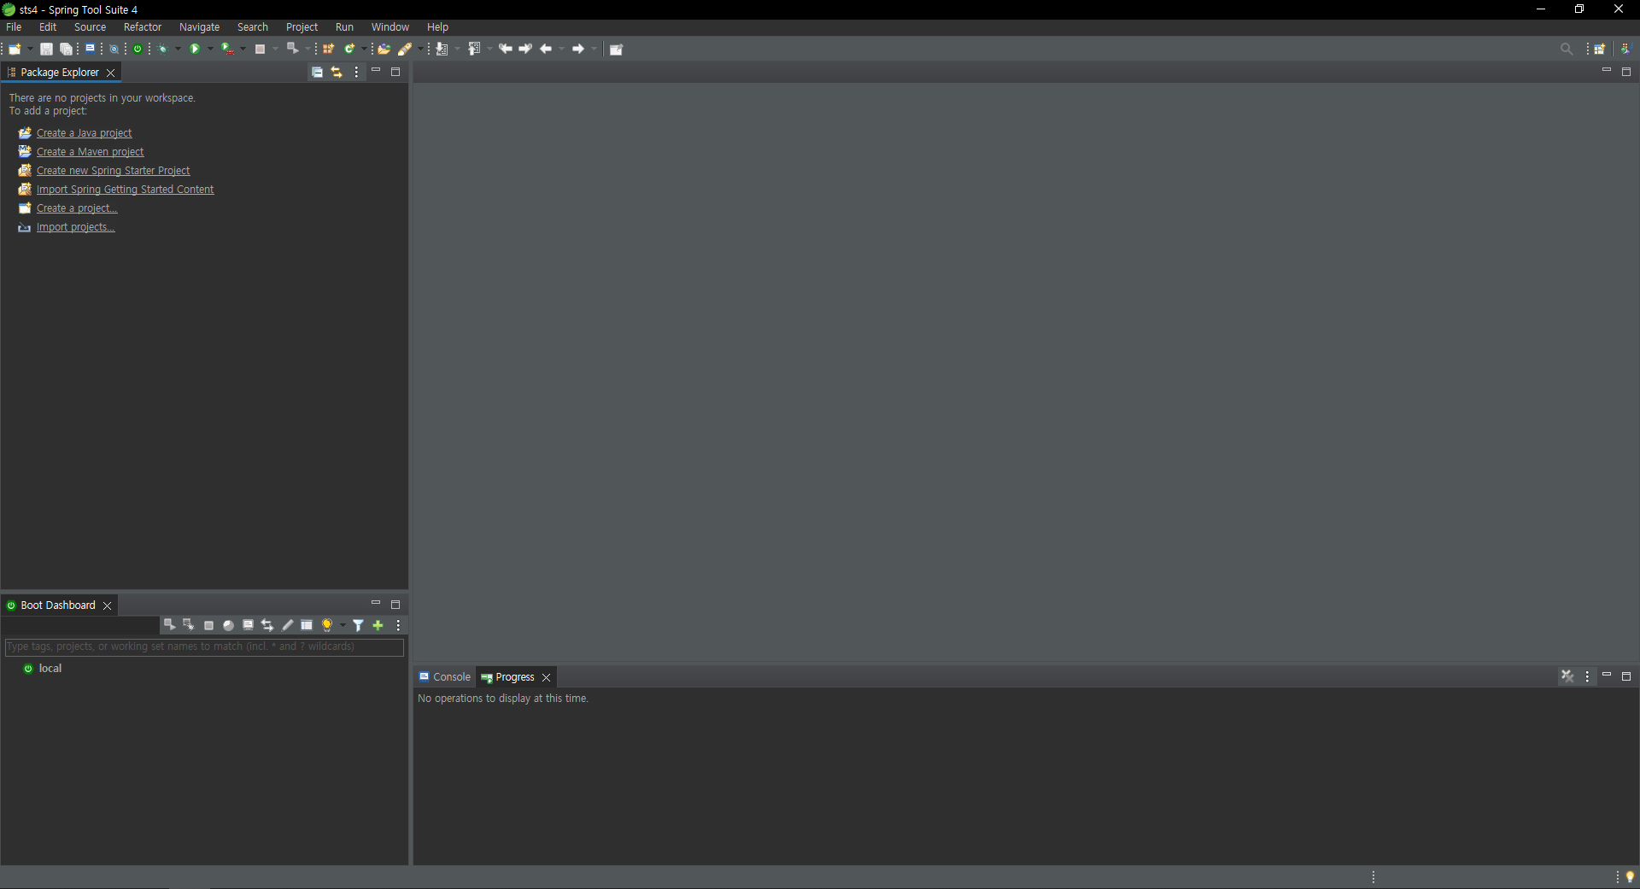Screen dimensions: 1640x889
Task: Click the Forward navigation arrow
Action: [578, 49]
